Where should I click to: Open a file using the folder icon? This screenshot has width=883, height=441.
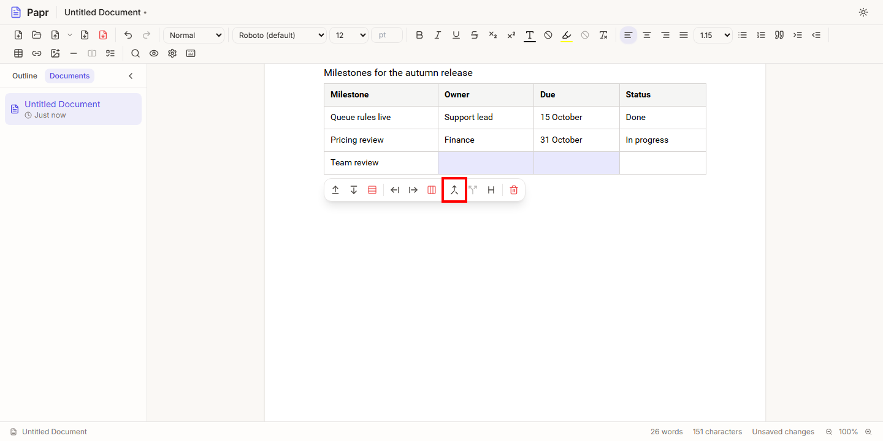coord(37,35)
